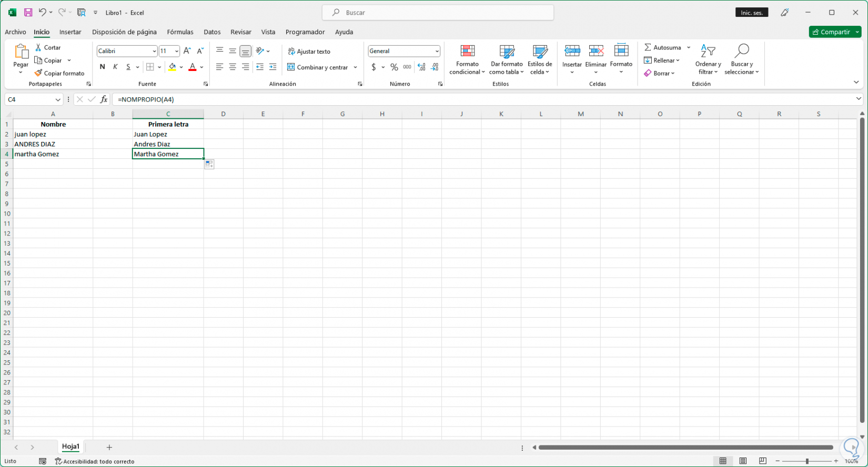This screenshot has width=868, height=467.
Task: Open fill color yellow bucket swatch
Action: pos(172,67)
